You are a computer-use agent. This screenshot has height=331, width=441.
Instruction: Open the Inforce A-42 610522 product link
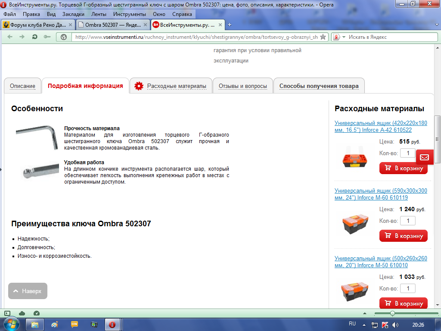point(381,126)
